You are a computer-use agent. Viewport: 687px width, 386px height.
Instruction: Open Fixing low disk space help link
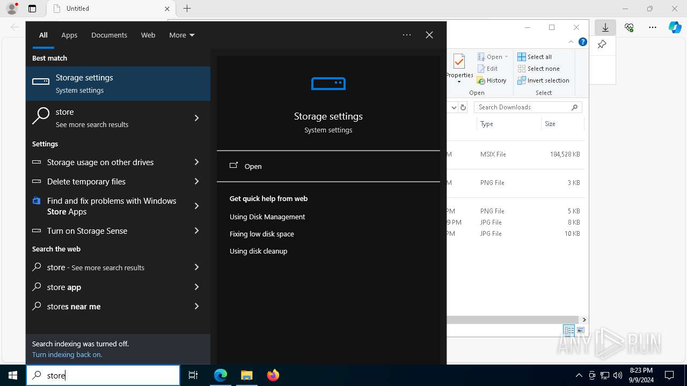[x=262, y=234]
